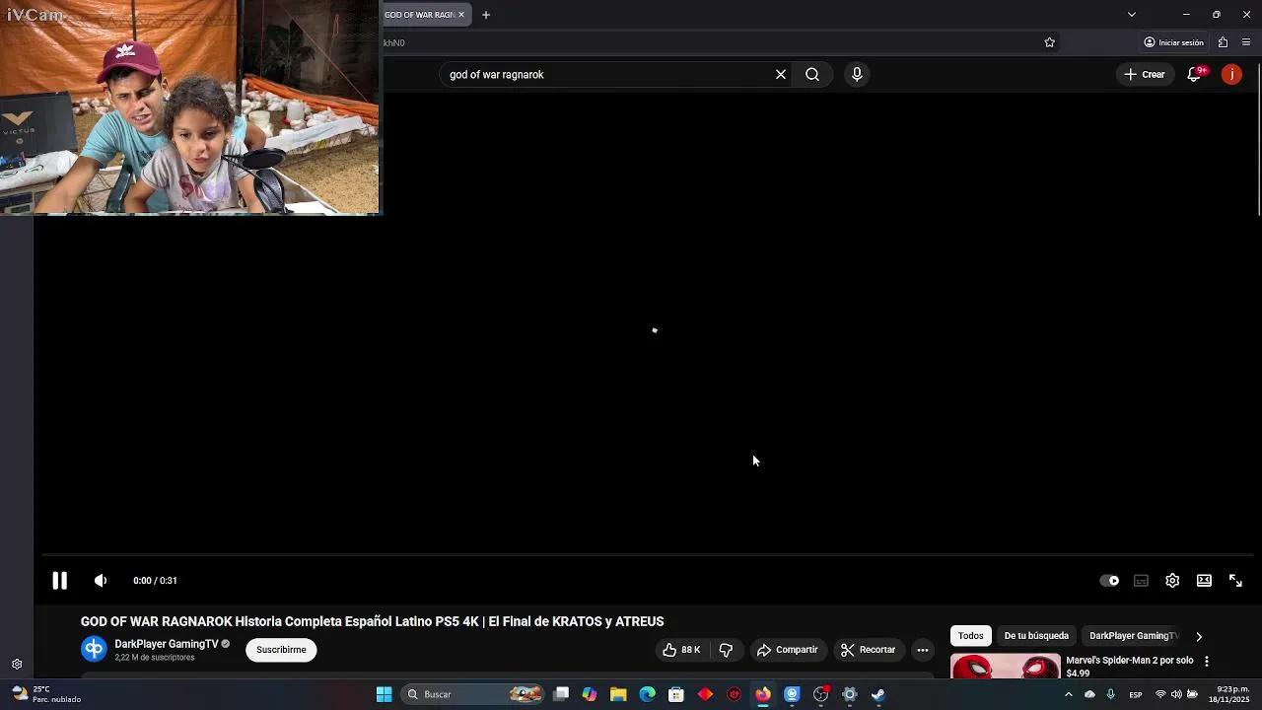Click Iniciar sesión in browser toolbar
1262x710 pixels.
[x=1173, y=42]
